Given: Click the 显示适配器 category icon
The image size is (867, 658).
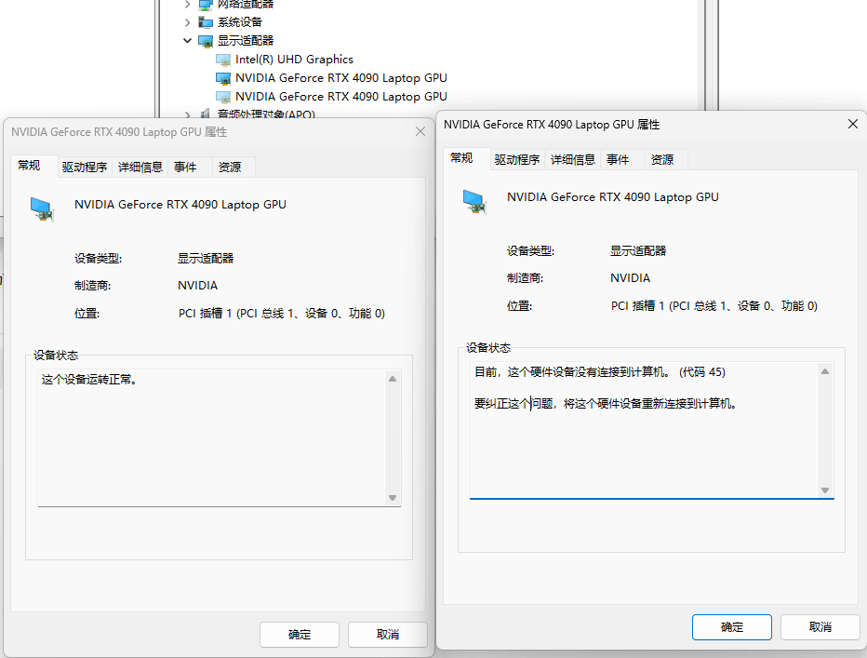Looking at the screenshot, I should pyautogui.click(x=206, y=41).
